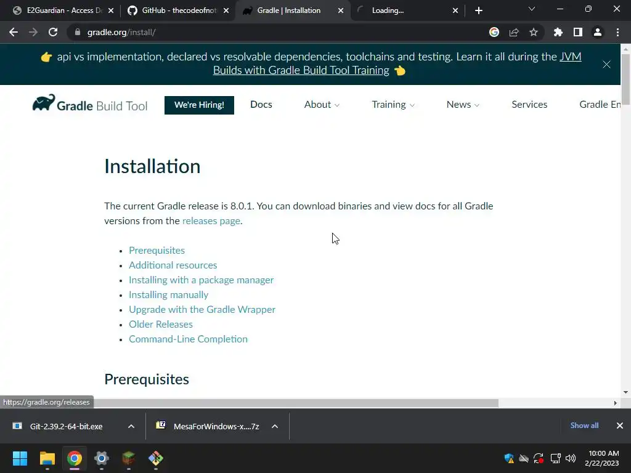Click the Chrome taskbar icon
Image resolution: width=631 pixels, height=473 pixels.
(75, 458)
